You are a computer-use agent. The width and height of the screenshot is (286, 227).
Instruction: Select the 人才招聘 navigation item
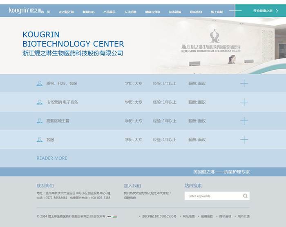[130, 12]
